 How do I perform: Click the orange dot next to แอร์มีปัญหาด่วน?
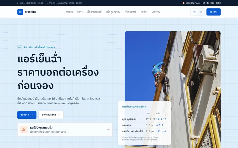pos(183,3)
